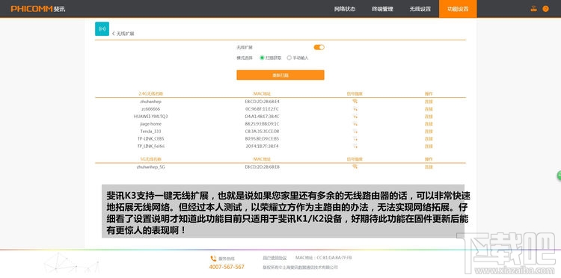Select the TP-LINK_CEB5 network name

150,139
